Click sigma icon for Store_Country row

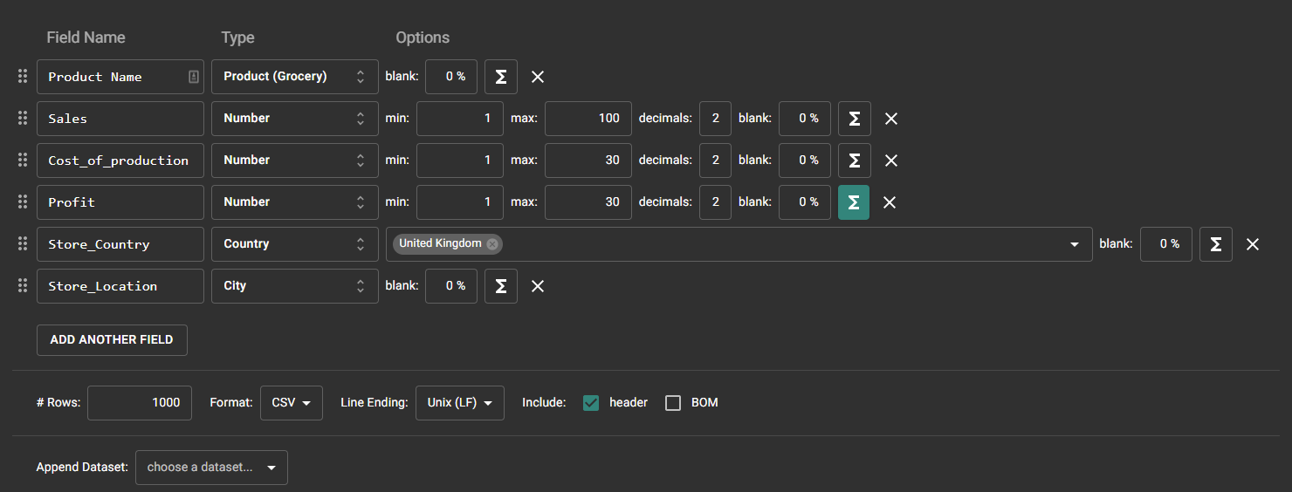pos(1215,244)
